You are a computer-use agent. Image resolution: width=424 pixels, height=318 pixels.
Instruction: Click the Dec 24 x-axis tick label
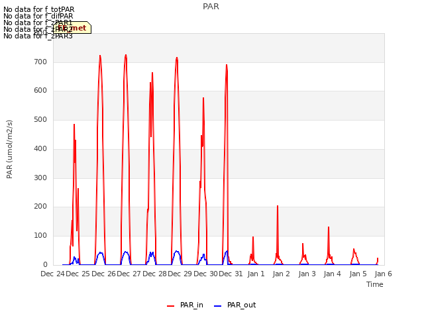click(53, 274)
